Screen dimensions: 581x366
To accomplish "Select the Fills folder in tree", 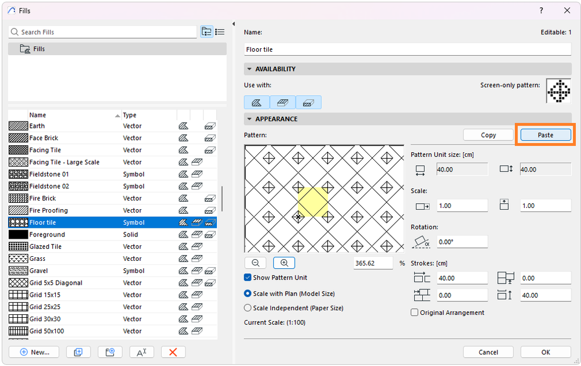I will pyautogui.click(x=38, y=49).
